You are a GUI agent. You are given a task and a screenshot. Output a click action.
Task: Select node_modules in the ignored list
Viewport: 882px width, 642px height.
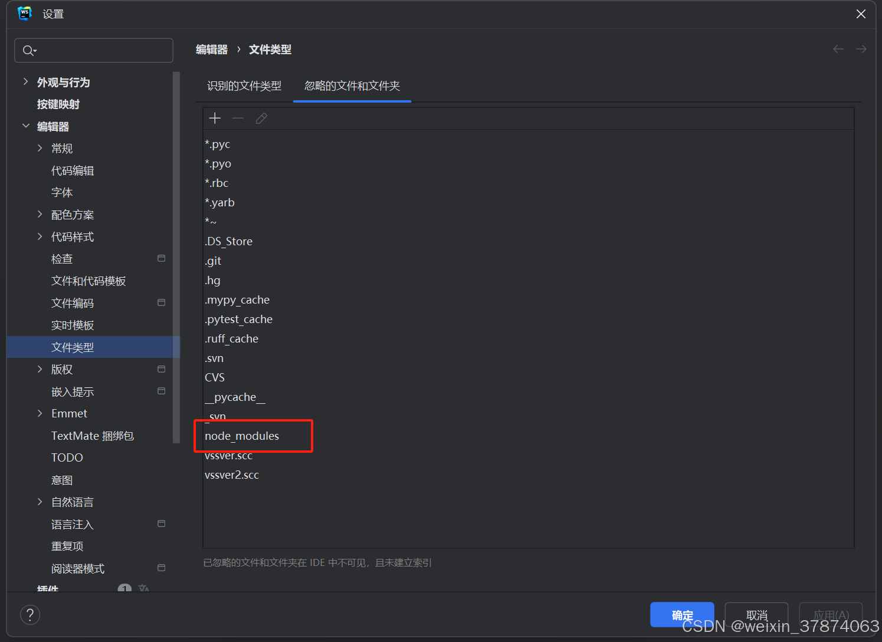[241, 436]
